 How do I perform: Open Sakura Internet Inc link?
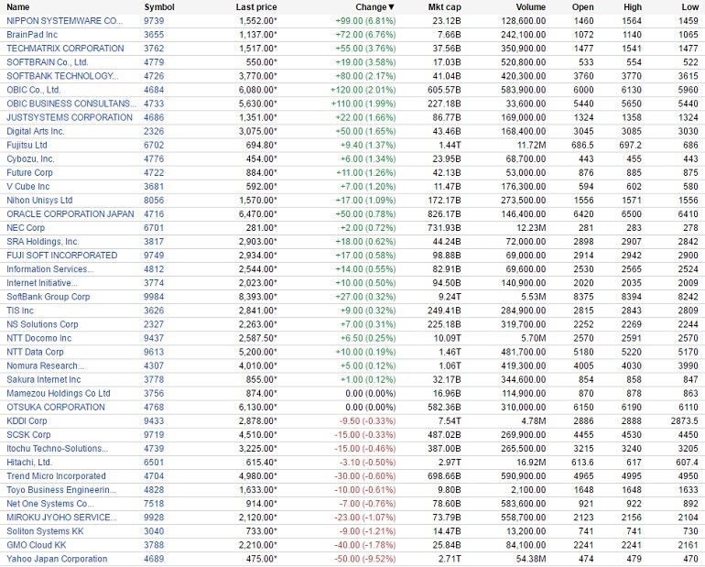click(44, 379)
